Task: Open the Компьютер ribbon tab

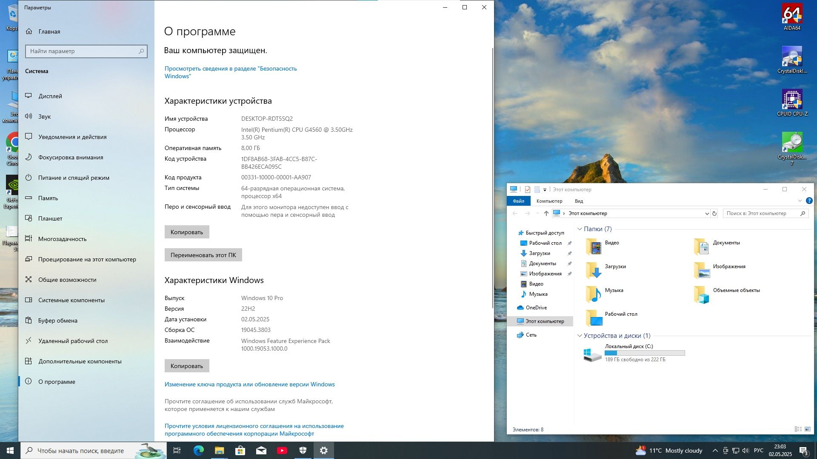Action: click(549, 201)
